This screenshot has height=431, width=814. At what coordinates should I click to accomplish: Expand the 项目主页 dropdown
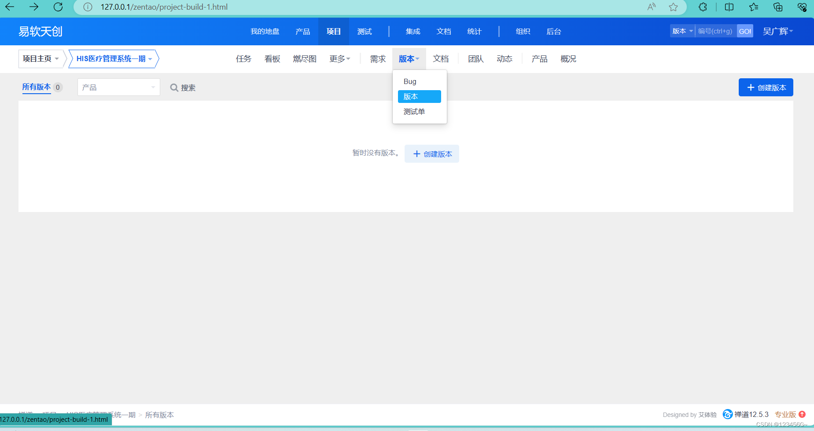tap(41, 58)
